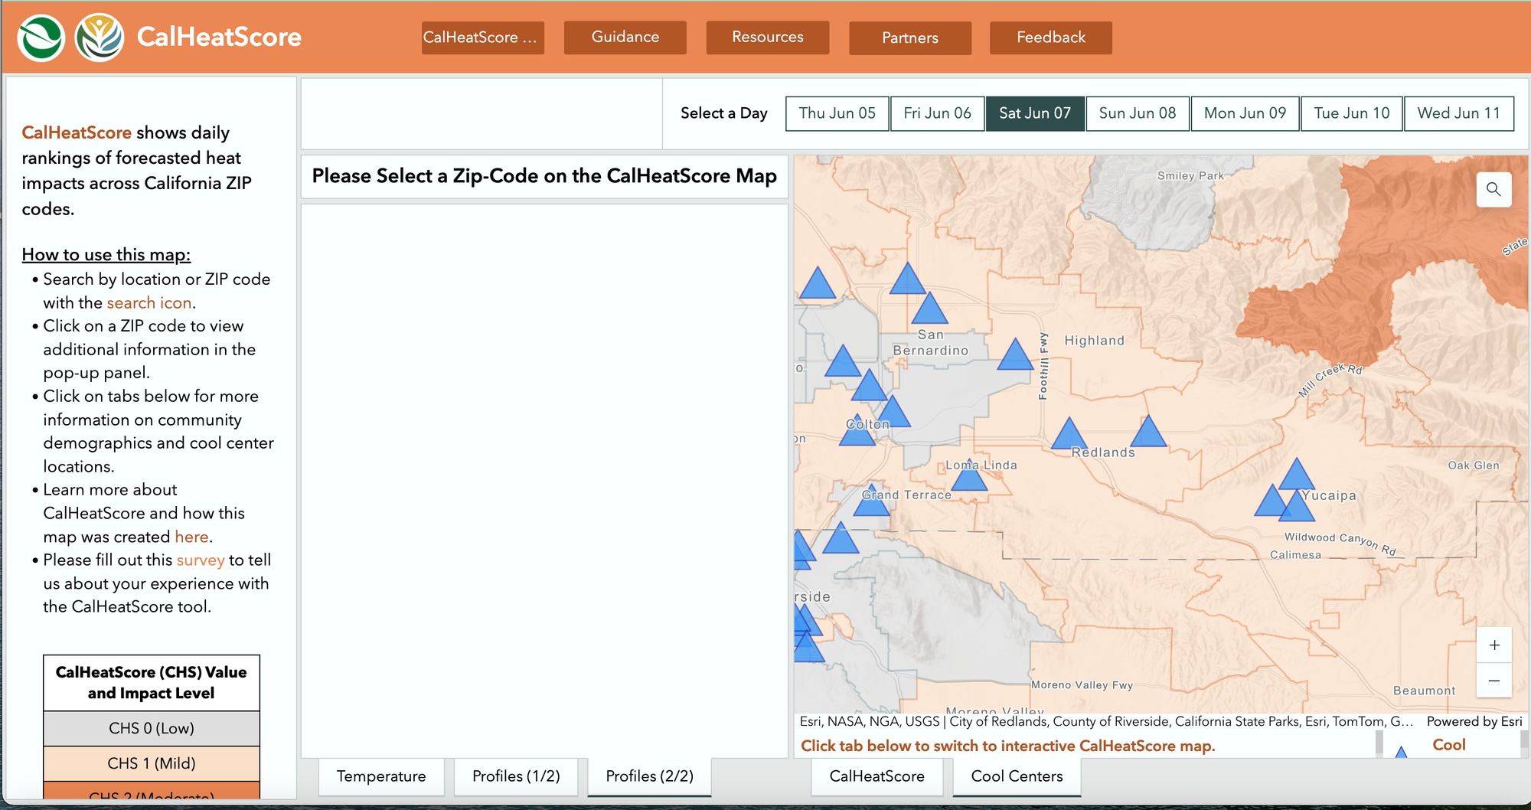Open the Profiles (2/2) tab
Screen dimensions: 1531x810
(650, 776)
